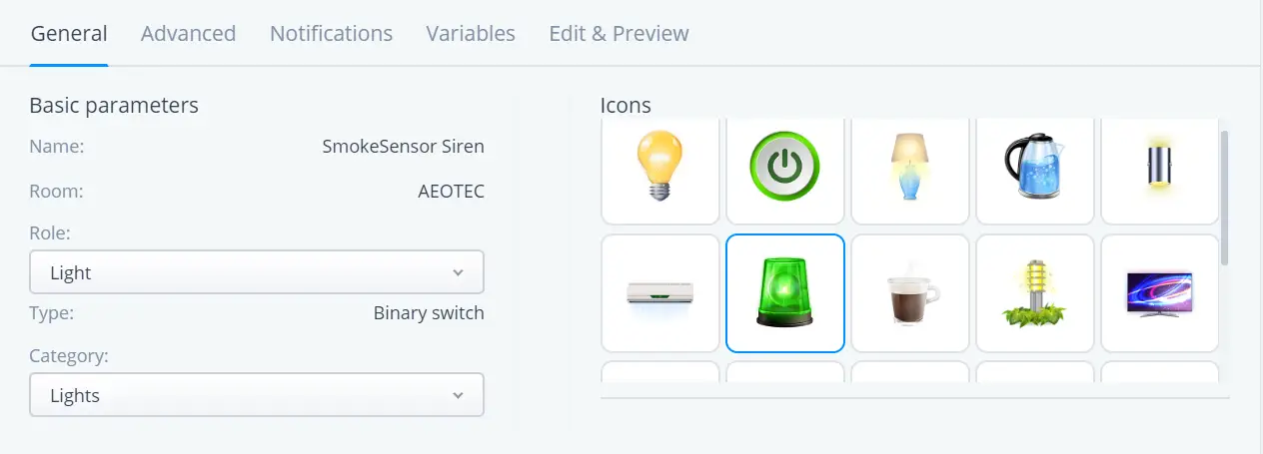Switch to the Advanced tab
Image resolution: width=1263 pixels, height=454 pixels.
pyautogui.click(x=189, y=33)
